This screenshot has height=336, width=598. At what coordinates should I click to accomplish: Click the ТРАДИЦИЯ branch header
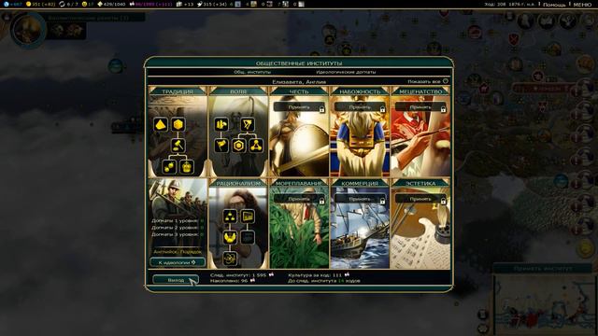coord(178,91)
